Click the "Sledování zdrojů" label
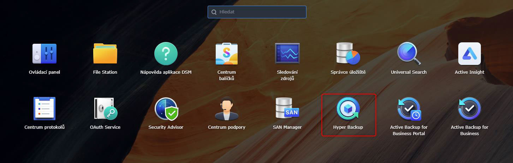Viewport: 513px width, 163px height. [x=287, y=75]
